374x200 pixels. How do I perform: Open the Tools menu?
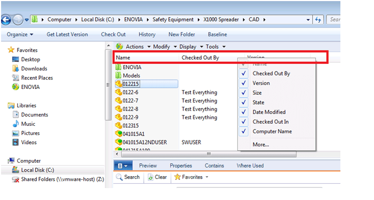(x=215, y=47)
